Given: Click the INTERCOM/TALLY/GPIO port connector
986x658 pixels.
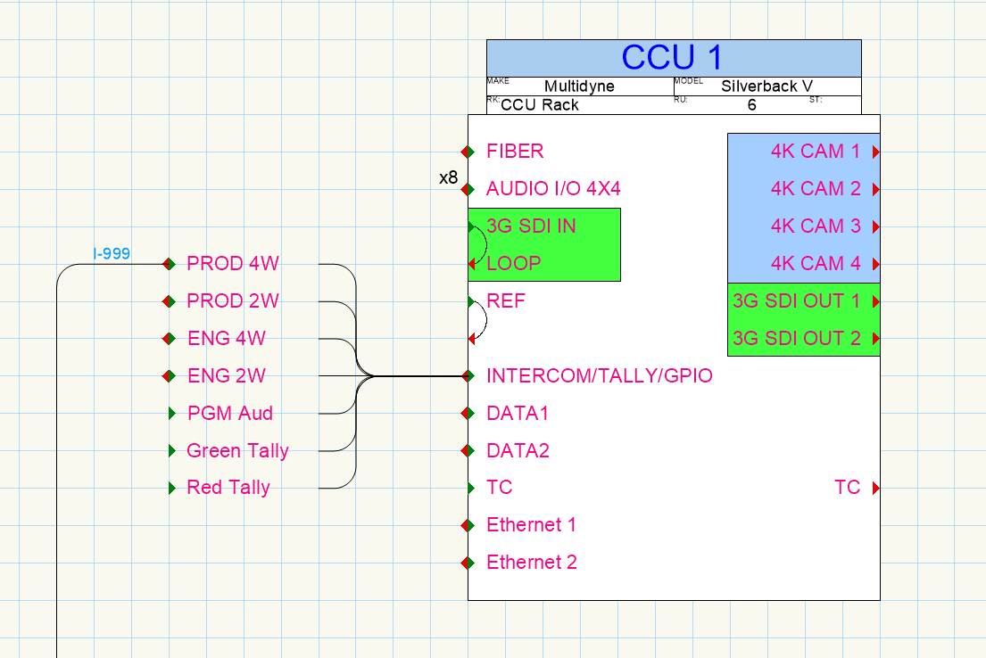Looking at the screenshot, I should coord(468,376).
